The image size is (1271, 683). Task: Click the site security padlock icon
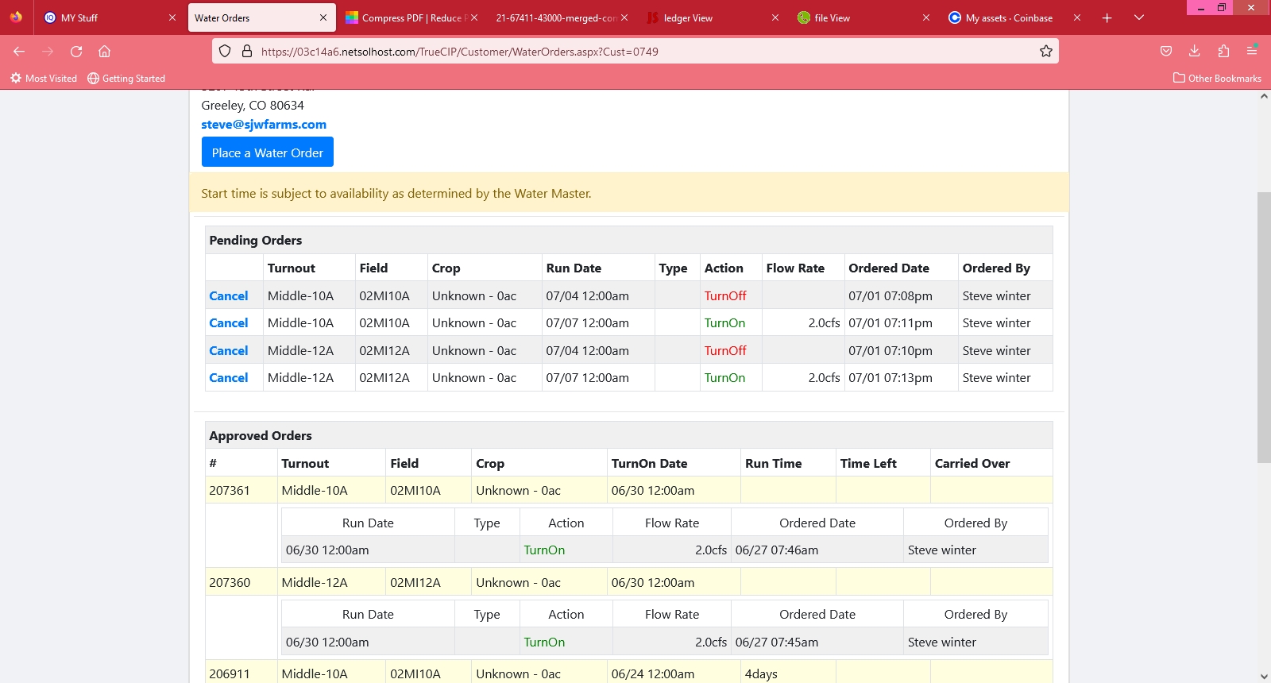[x=247, y=52]
